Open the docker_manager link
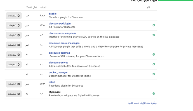This screenshot has width=193, height=111. coord(58,72)
